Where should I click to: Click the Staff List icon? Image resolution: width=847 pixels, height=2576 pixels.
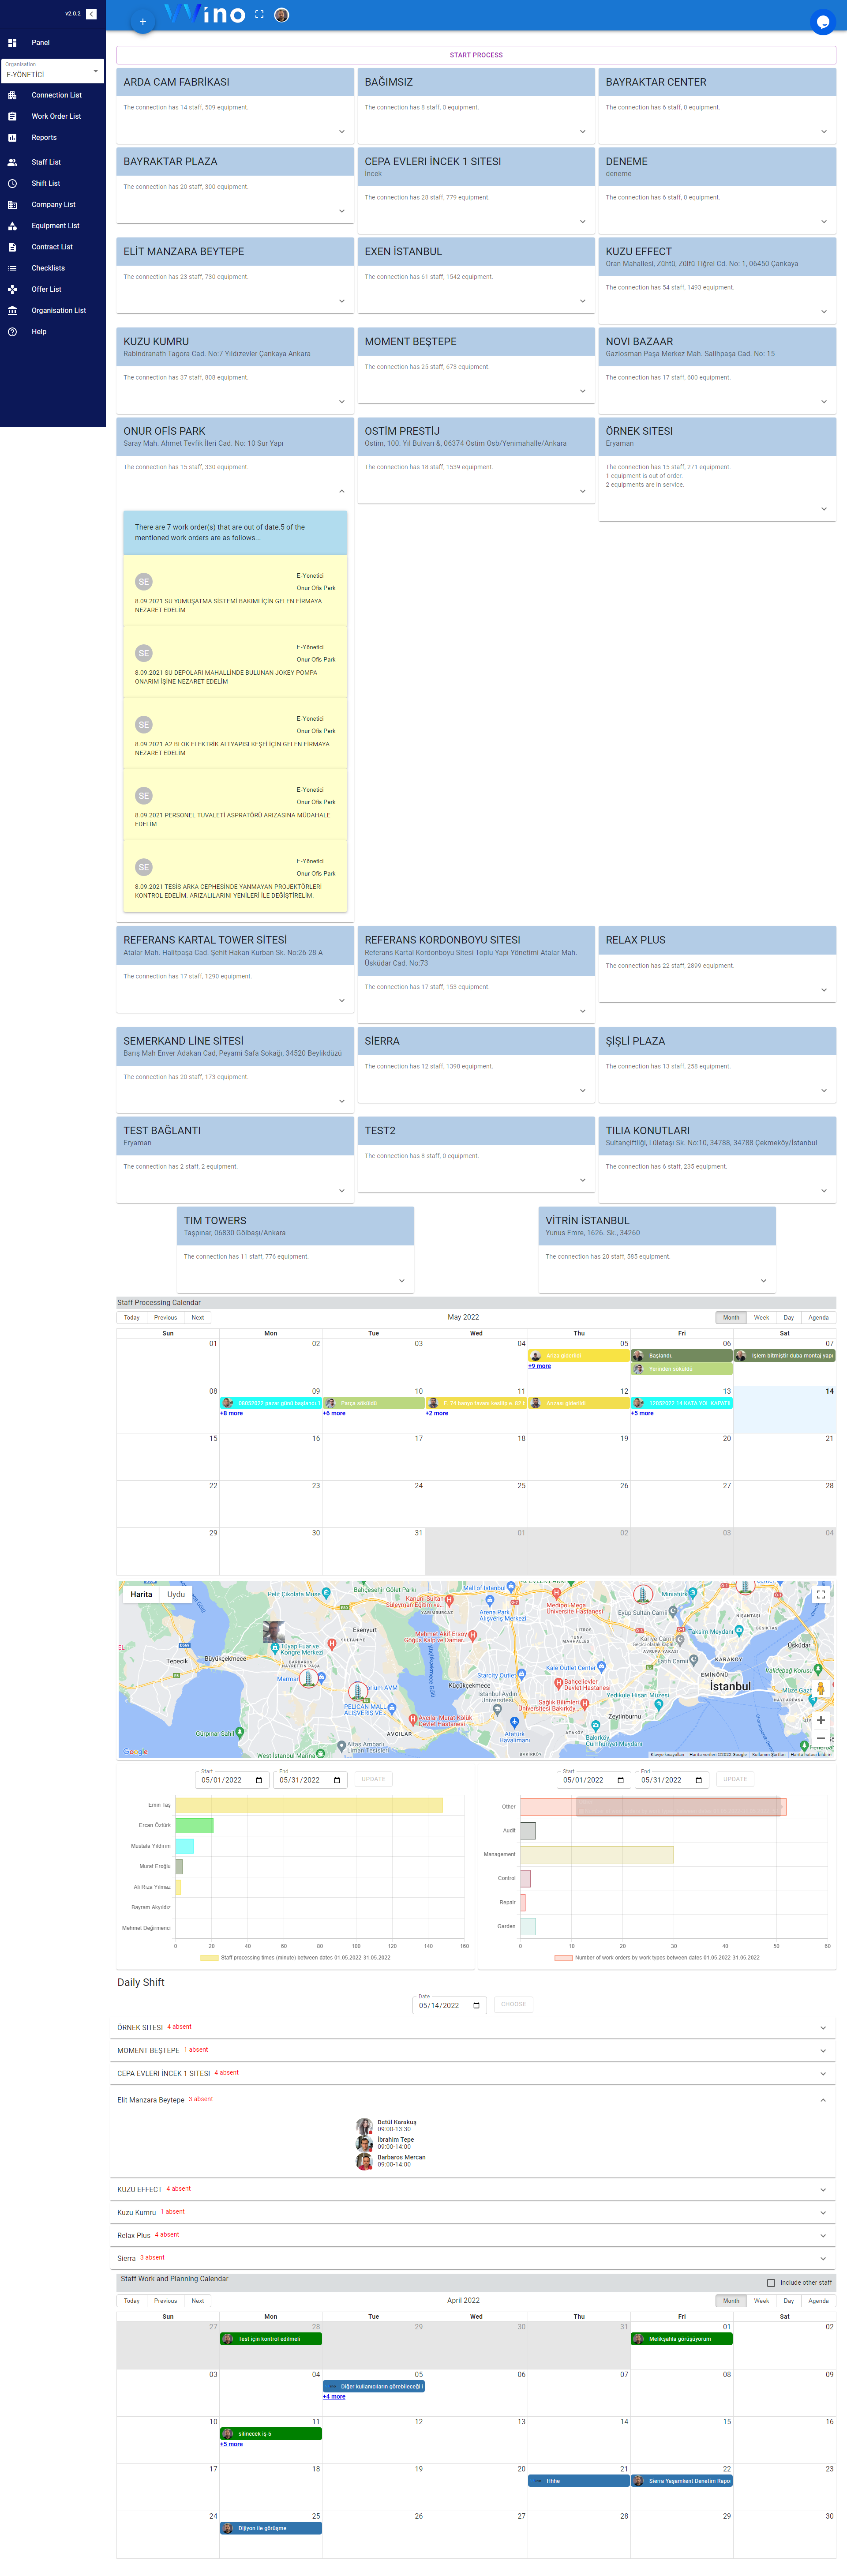click(x=13, y=162)
